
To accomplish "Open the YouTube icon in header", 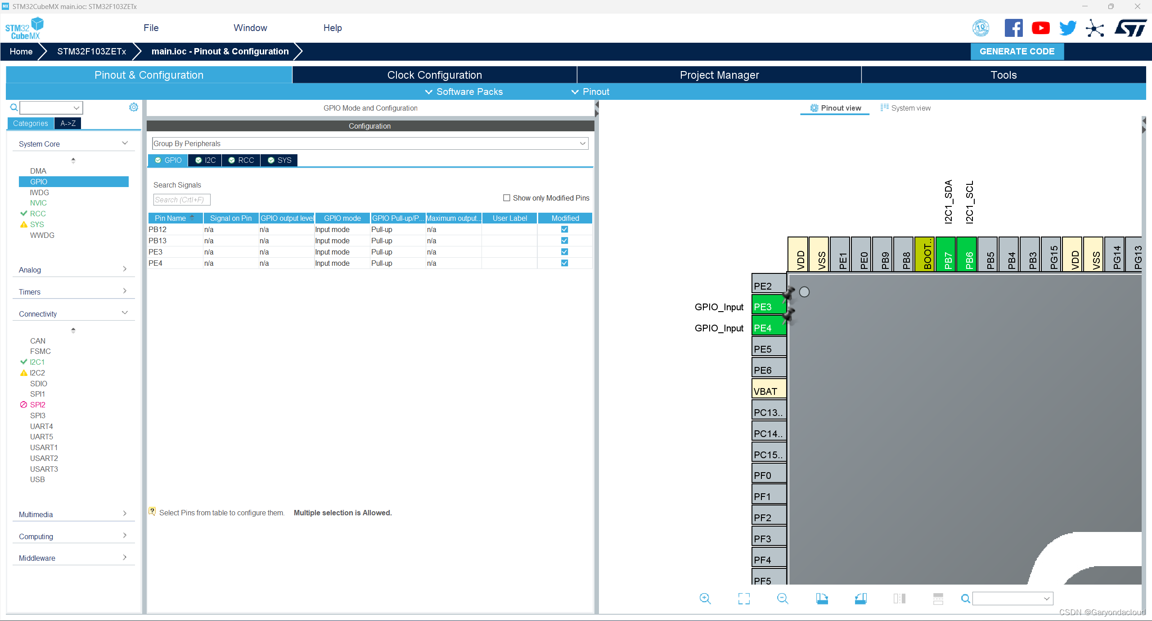I will (x=1040, y=28).
